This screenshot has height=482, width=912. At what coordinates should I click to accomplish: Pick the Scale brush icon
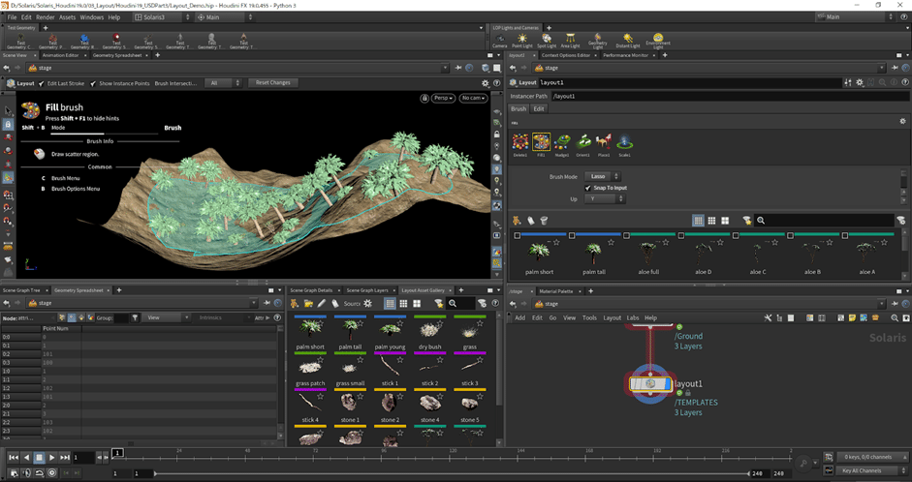[x=626, y=143]
